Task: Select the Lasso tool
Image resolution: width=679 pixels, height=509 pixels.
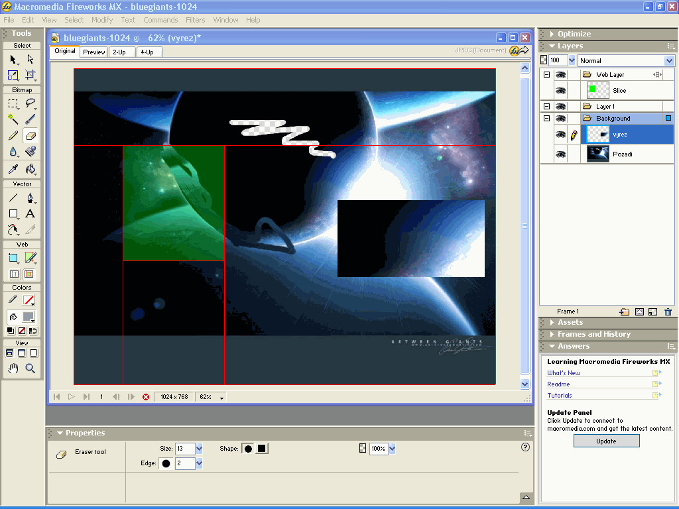Action: pyautogui.click(x=30, y=103)
